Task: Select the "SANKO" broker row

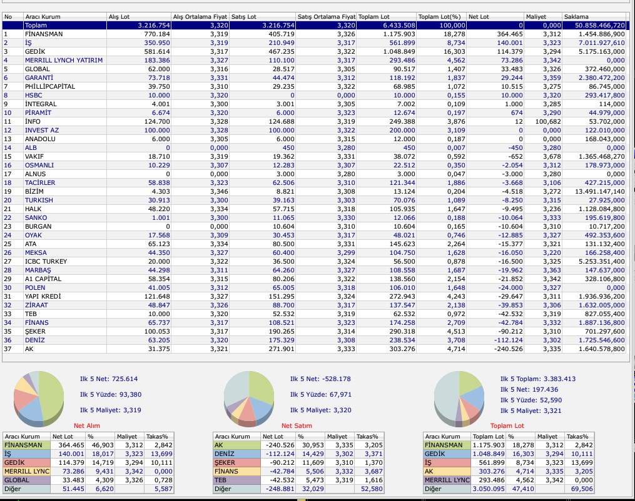Action: [314, 218]
